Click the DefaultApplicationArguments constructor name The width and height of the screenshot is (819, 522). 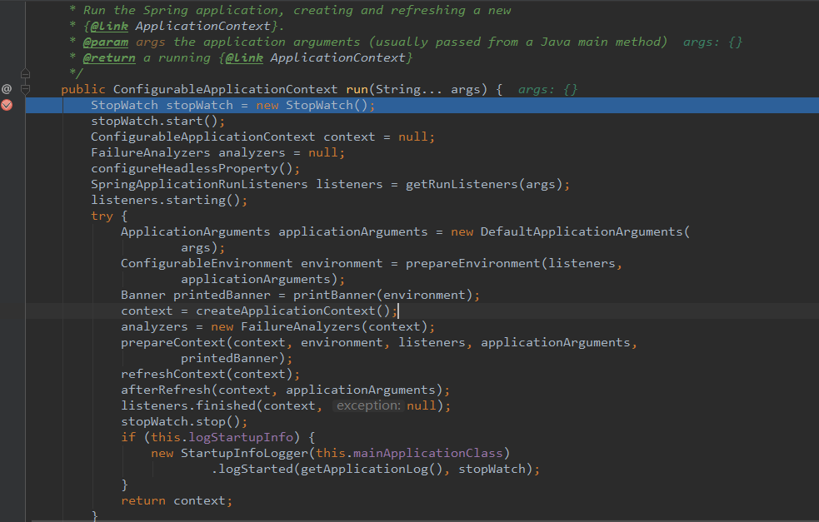(582, 231)
